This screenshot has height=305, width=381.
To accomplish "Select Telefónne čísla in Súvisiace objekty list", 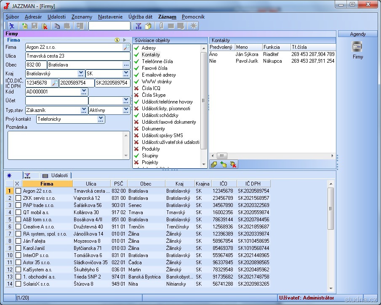I will click(157, 61).
